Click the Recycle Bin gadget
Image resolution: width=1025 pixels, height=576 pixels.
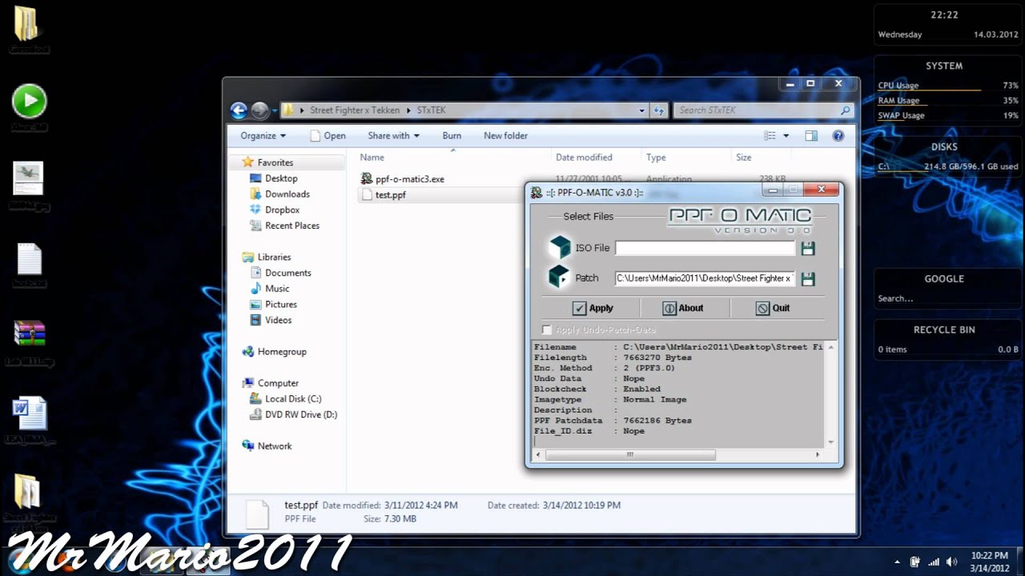tap(947, 339)
